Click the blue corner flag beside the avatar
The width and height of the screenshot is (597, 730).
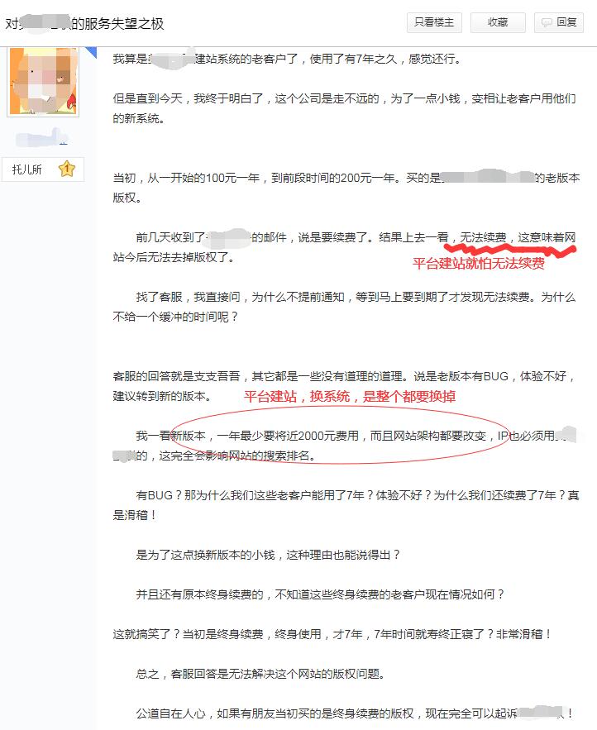coord(90,52)
